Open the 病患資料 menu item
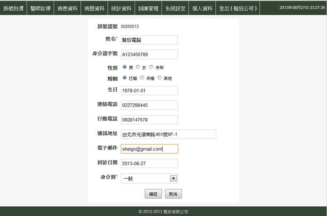 (67, 8)
